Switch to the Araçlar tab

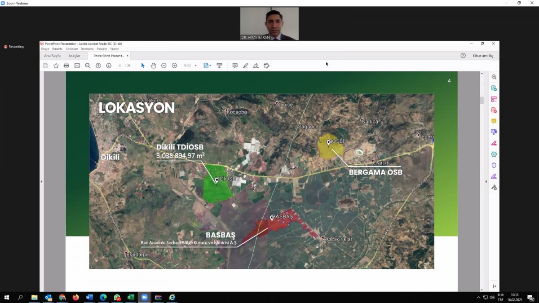click(75, 56)
